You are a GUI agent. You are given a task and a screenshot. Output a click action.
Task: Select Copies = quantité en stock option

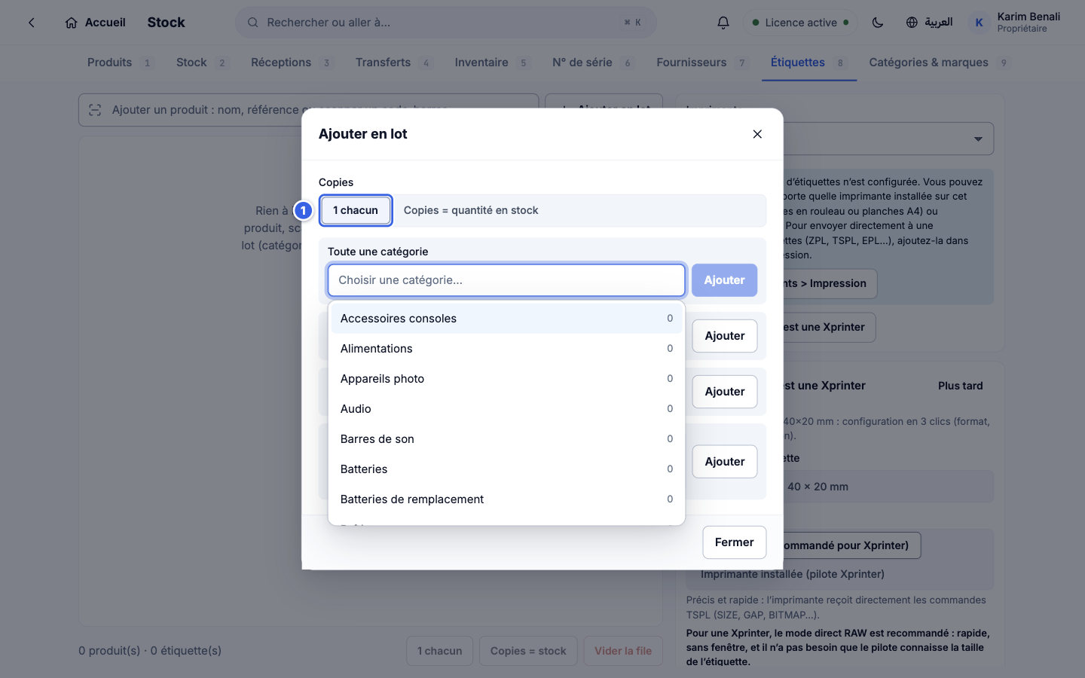pyautogui.click(x=471, y=210)
